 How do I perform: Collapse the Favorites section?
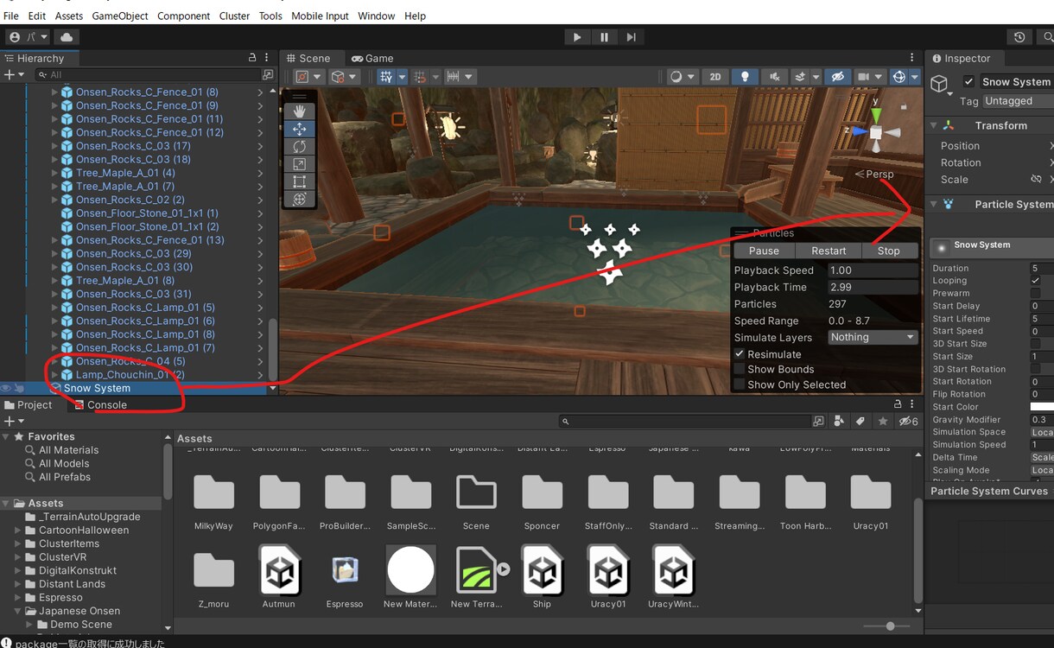(7, 436)
